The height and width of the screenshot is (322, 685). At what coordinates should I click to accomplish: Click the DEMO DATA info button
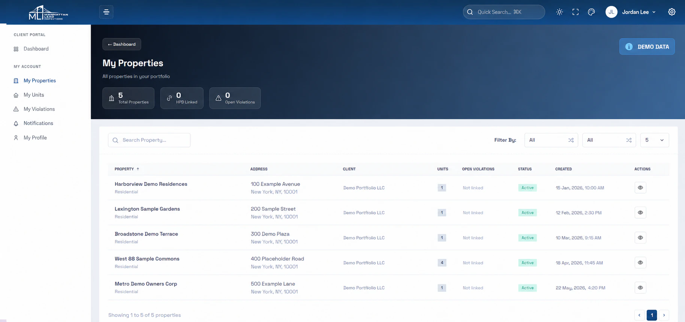[647, 47]
